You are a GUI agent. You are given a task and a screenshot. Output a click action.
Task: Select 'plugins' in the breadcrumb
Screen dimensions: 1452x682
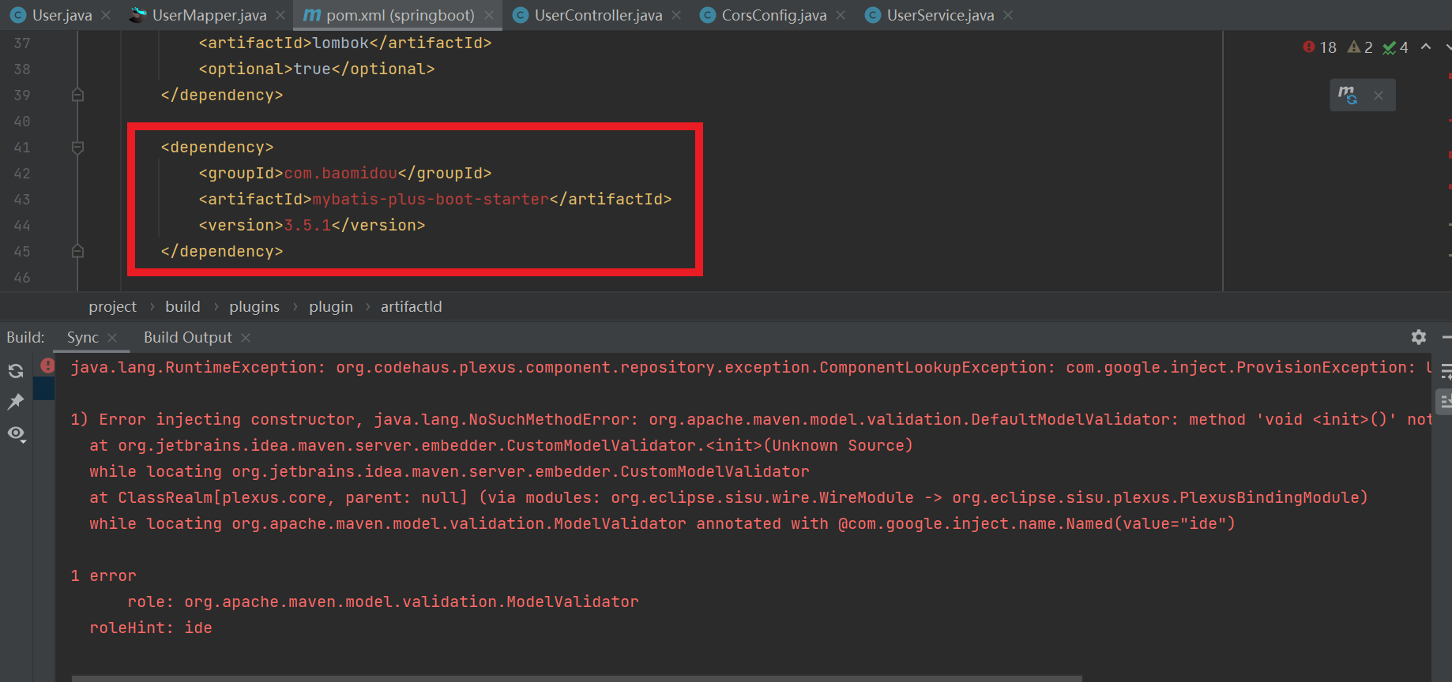click(254, 306)
